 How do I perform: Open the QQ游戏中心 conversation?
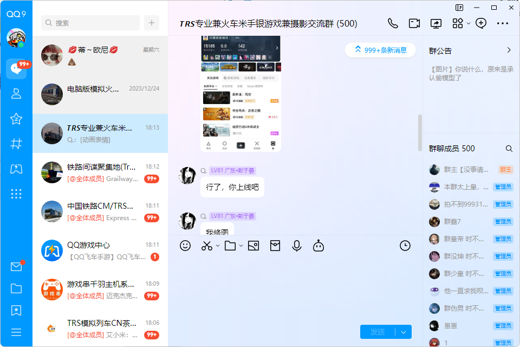pyautogui.click(x=100, y=250)
